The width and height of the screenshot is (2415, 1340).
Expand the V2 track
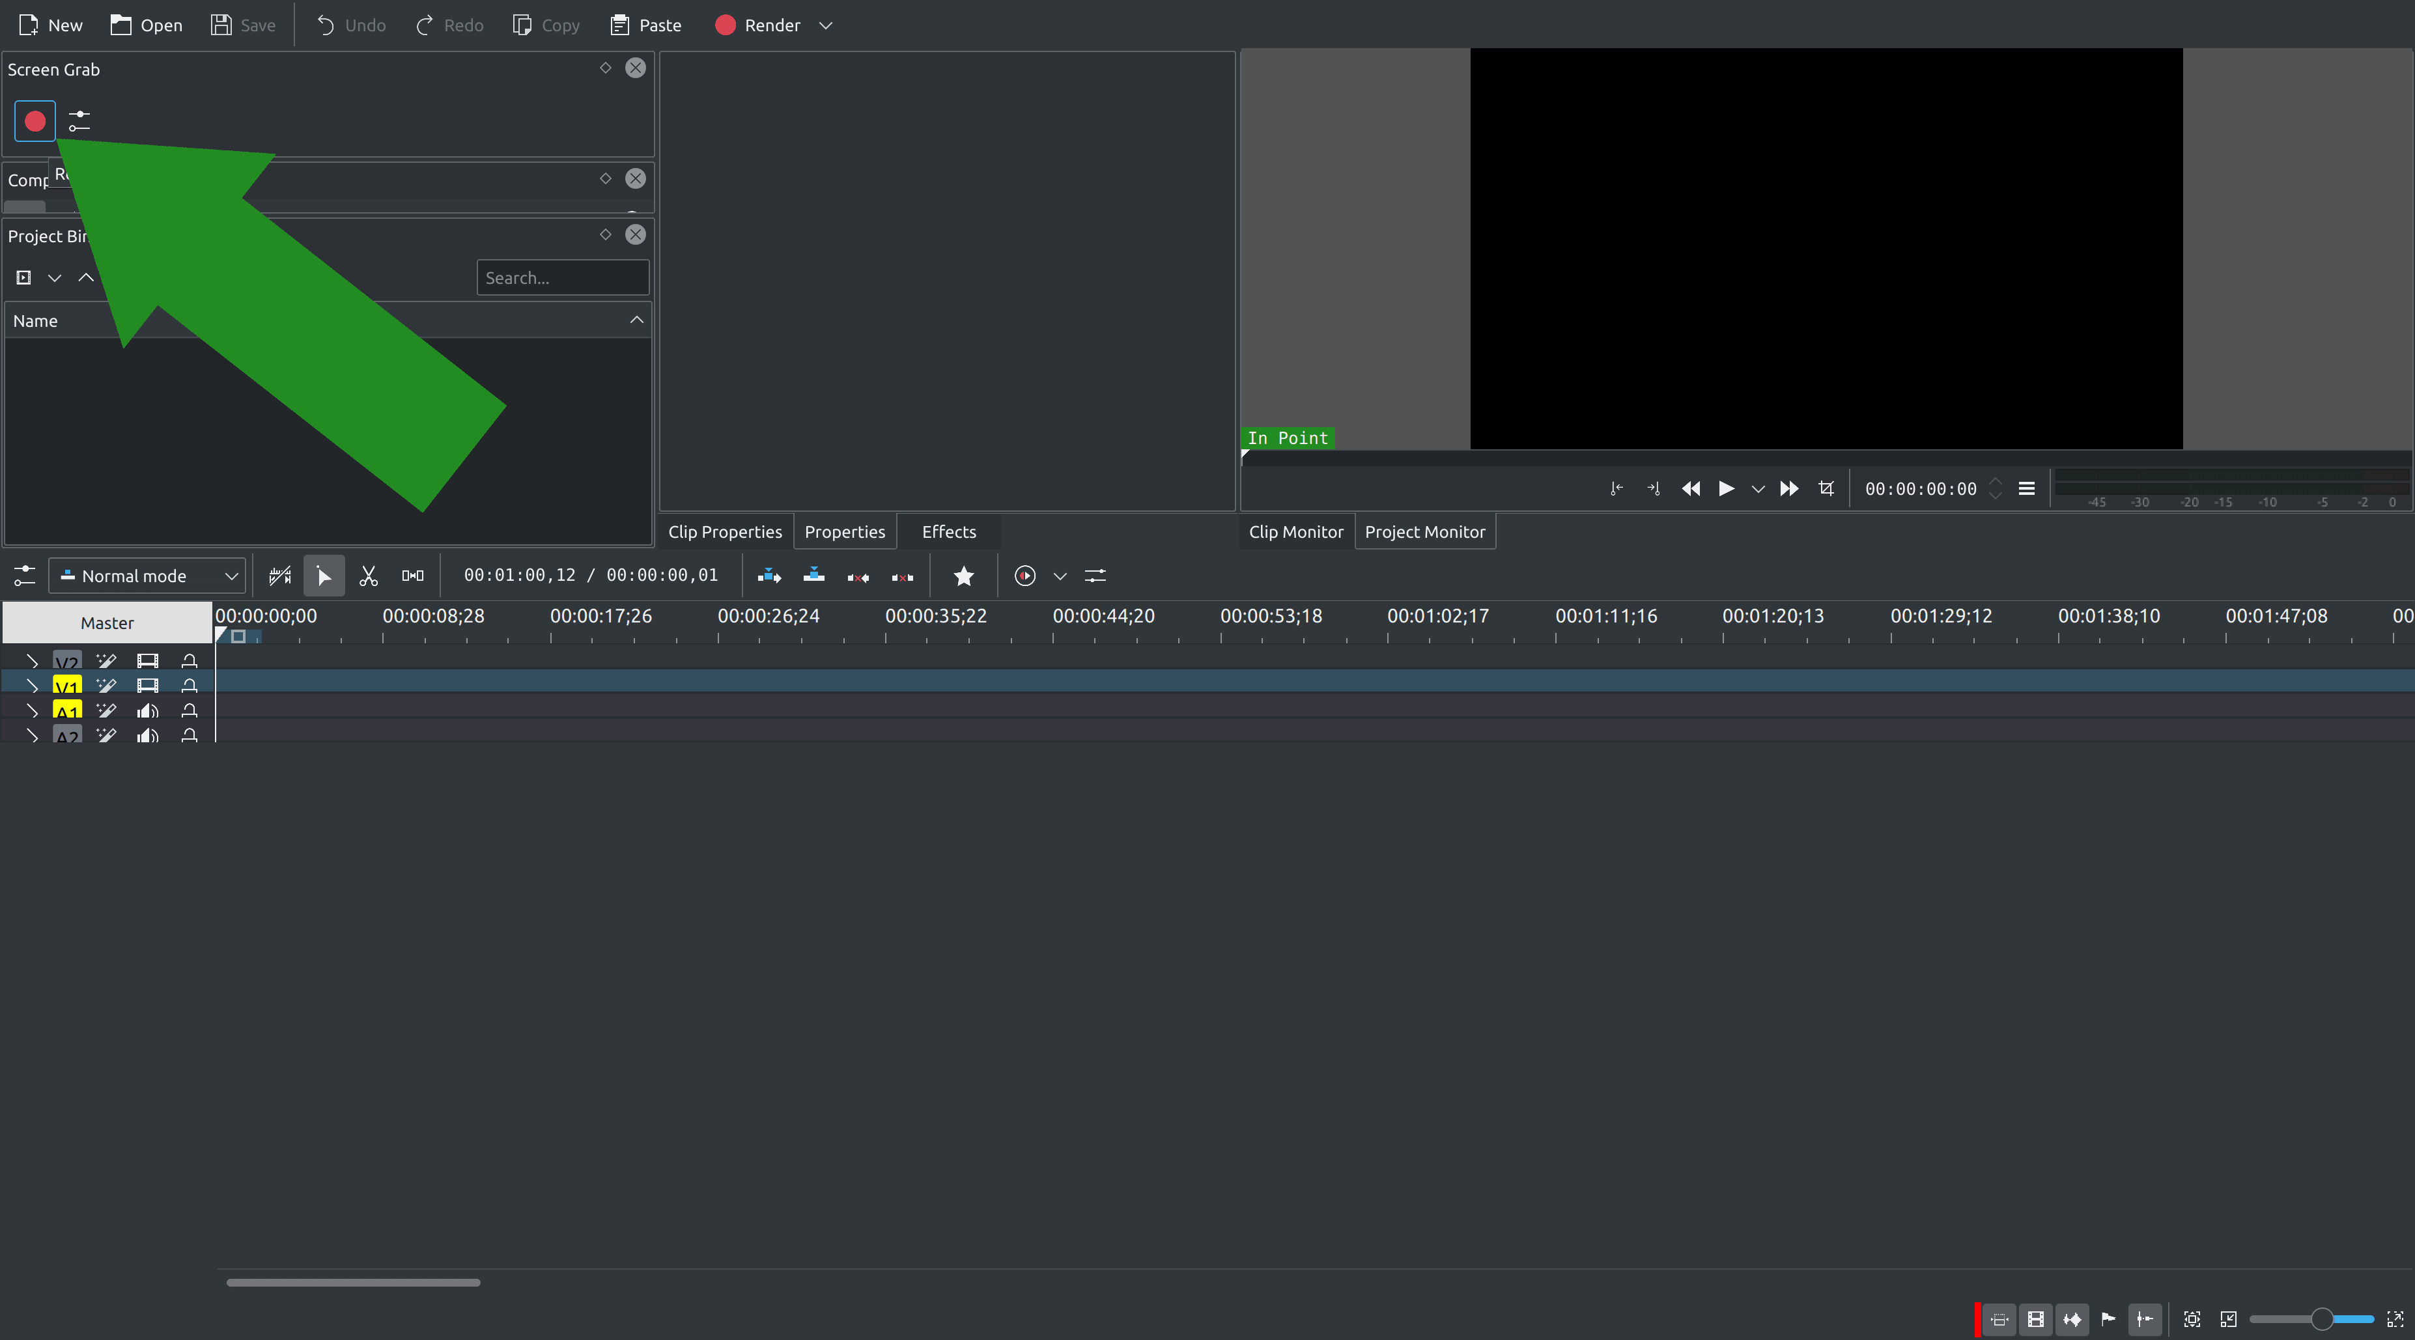coord(32,661)
